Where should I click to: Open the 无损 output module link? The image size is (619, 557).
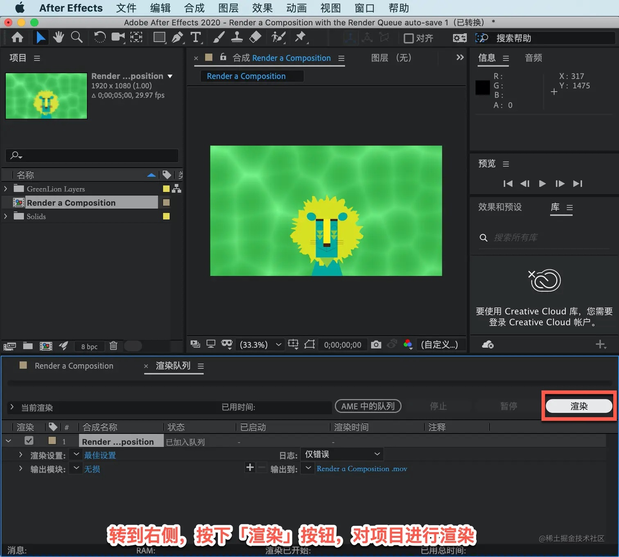pyautogui.click(x=92, y=469)
